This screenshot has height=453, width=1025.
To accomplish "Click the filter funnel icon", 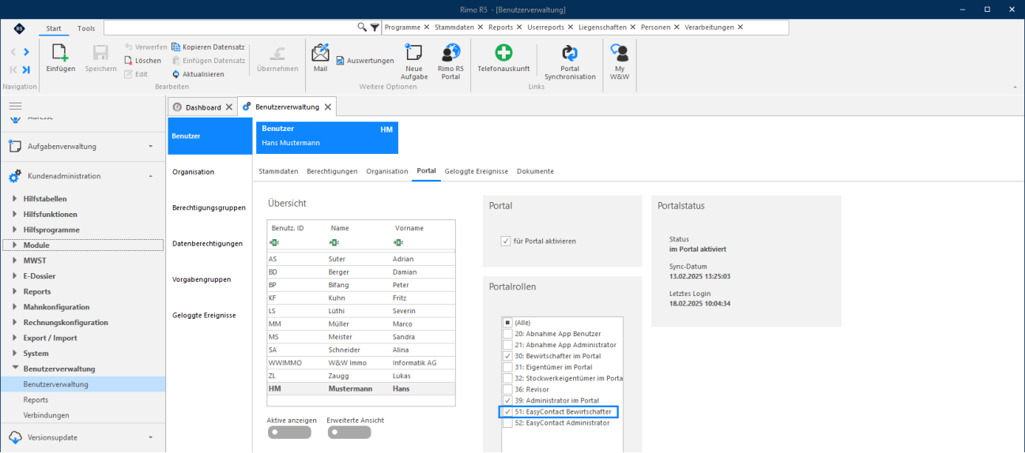I will click(375, 27).
